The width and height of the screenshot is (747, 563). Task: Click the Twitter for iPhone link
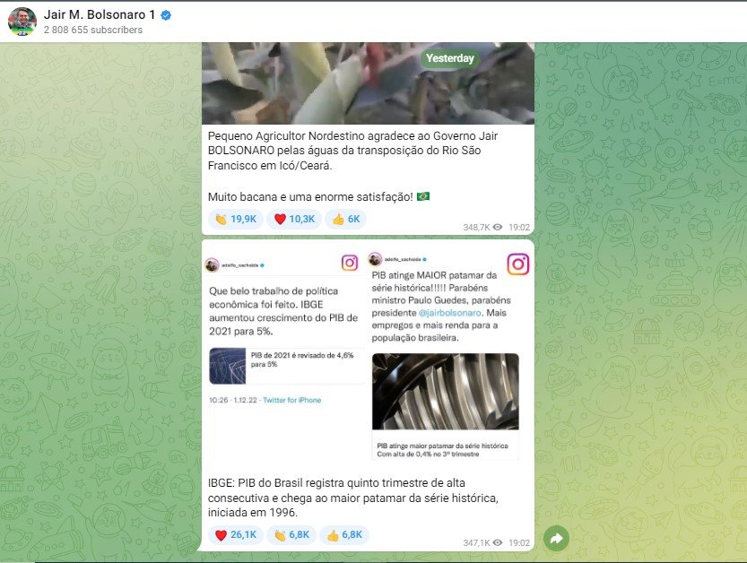pos(292,400)
